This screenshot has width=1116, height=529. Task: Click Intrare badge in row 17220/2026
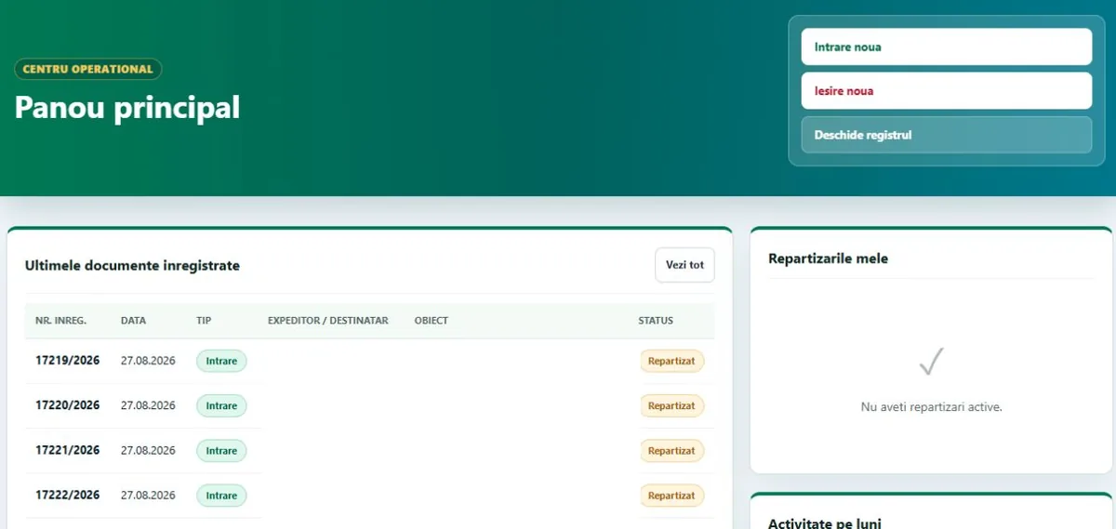(x=221, y=405)
